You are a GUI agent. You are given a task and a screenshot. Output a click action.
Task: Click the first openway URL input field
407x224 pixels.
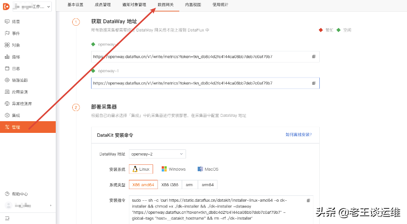pos(205,57)
